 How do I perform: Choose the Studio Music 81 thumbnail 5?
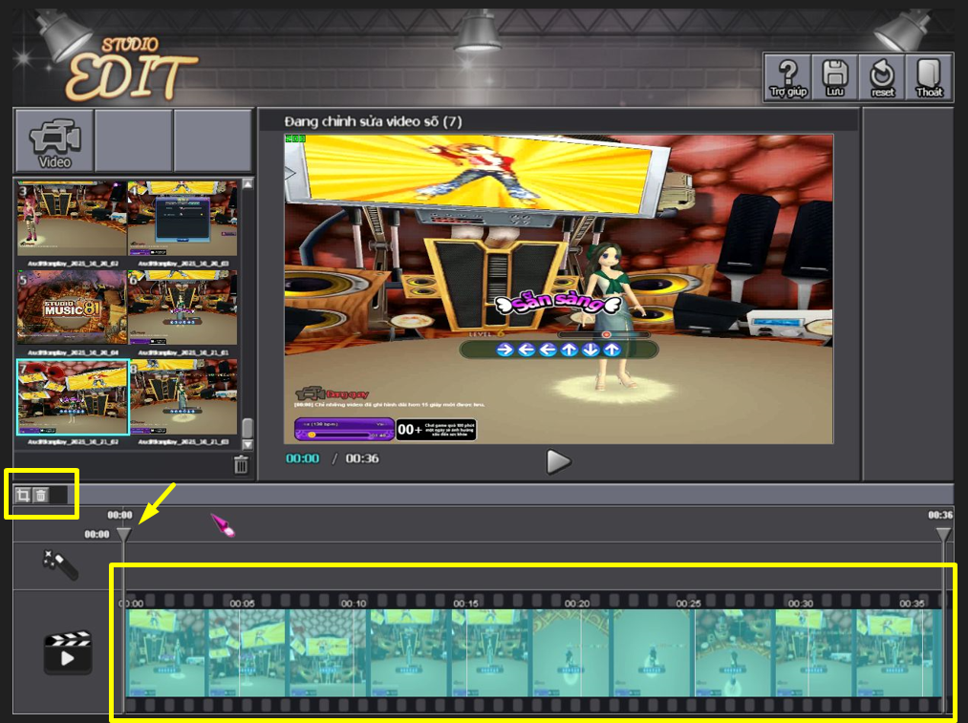[72, 307]
